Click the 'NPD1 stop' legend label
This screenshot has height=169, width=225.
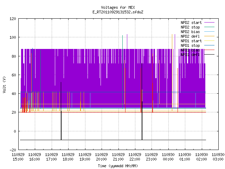pyautogui.click(x=190, y=45)
